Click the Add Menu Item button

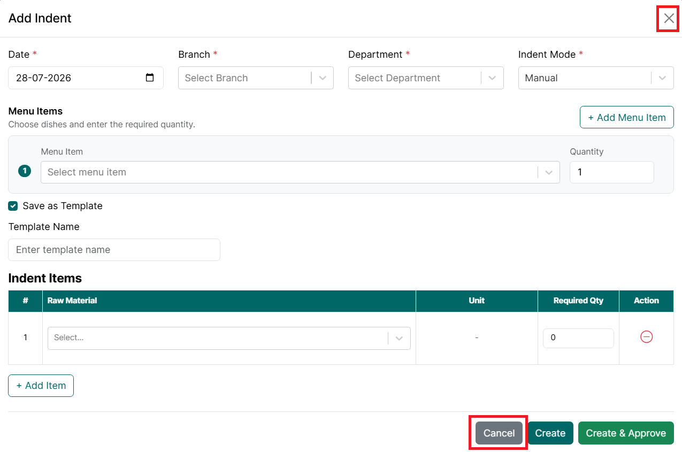click(627, 117)
